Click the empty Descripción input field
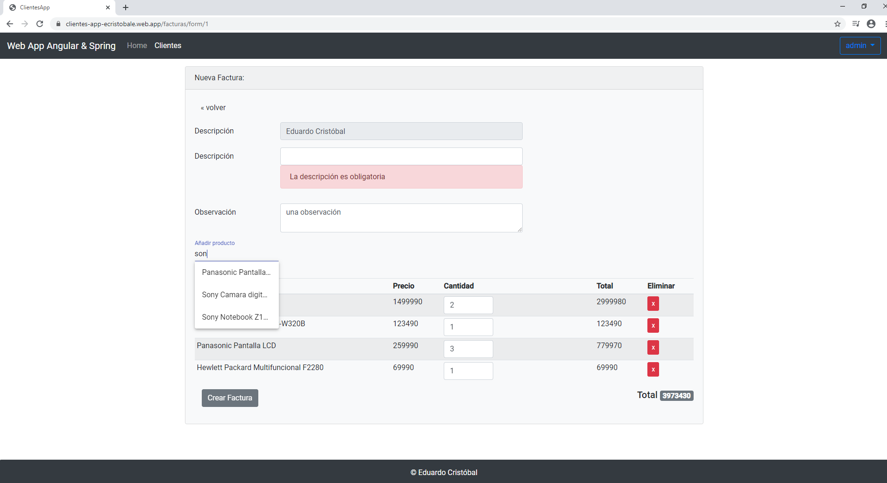Image resolution: width=887 pixels, height=483 pixels. pos(401,156)
